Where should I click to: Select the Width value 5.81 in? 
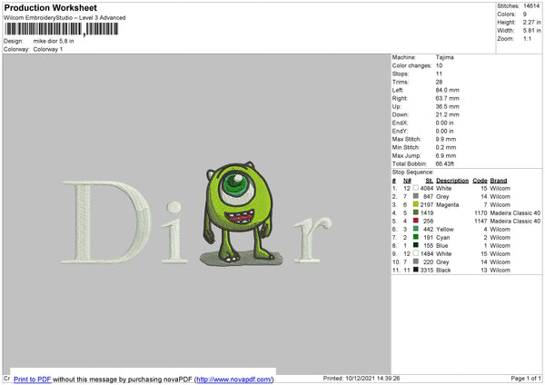(532, 31)
